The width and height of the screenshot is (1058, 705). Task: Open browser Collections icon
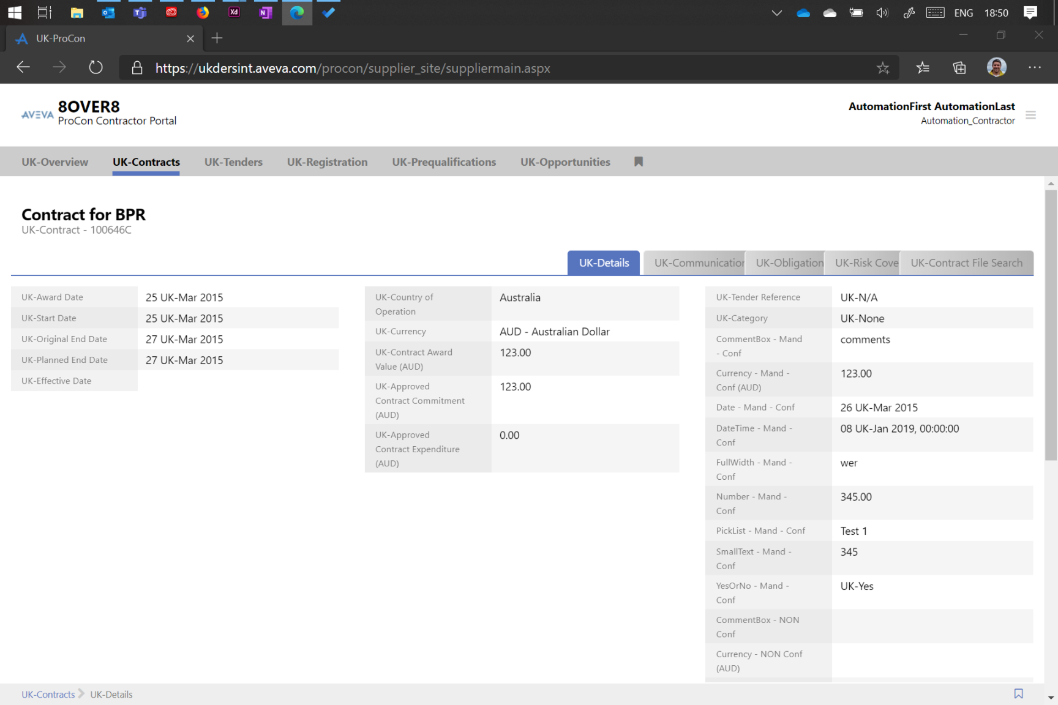click(x=959, y=68)
